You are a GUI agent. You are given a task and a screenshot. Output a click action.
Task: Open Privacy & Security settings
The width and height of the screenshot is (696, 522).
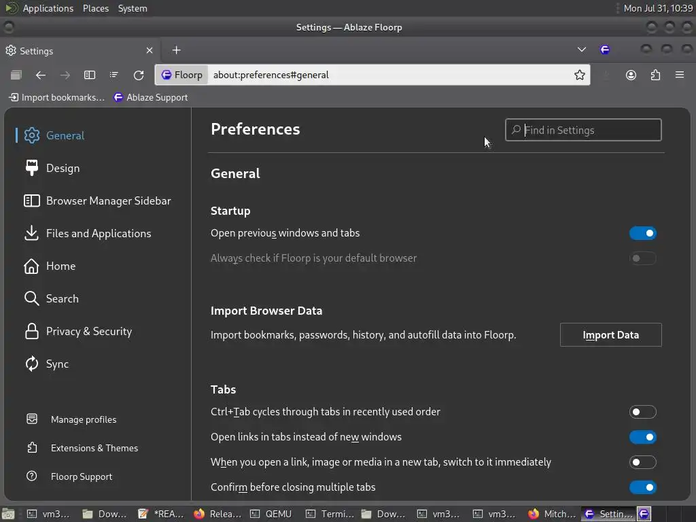point(78,331)
